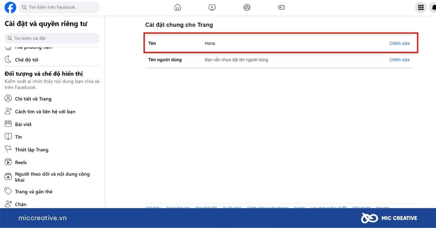Open the Groups icon in top bar

[x=247, y=7]
